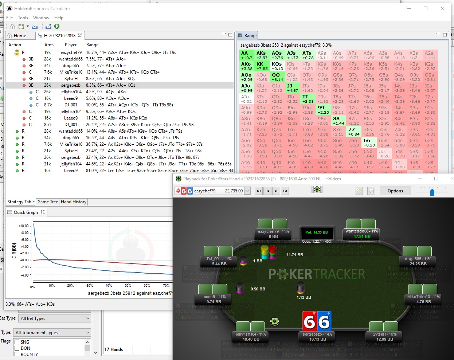This screenshot has width=454, height=360.
Task: Jump to last action in playback
Action: point(285,191)
